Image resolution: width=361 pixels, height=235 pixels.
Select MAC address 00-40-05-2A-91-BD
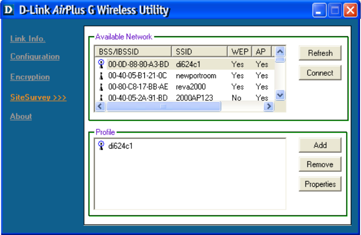[138, 98]
